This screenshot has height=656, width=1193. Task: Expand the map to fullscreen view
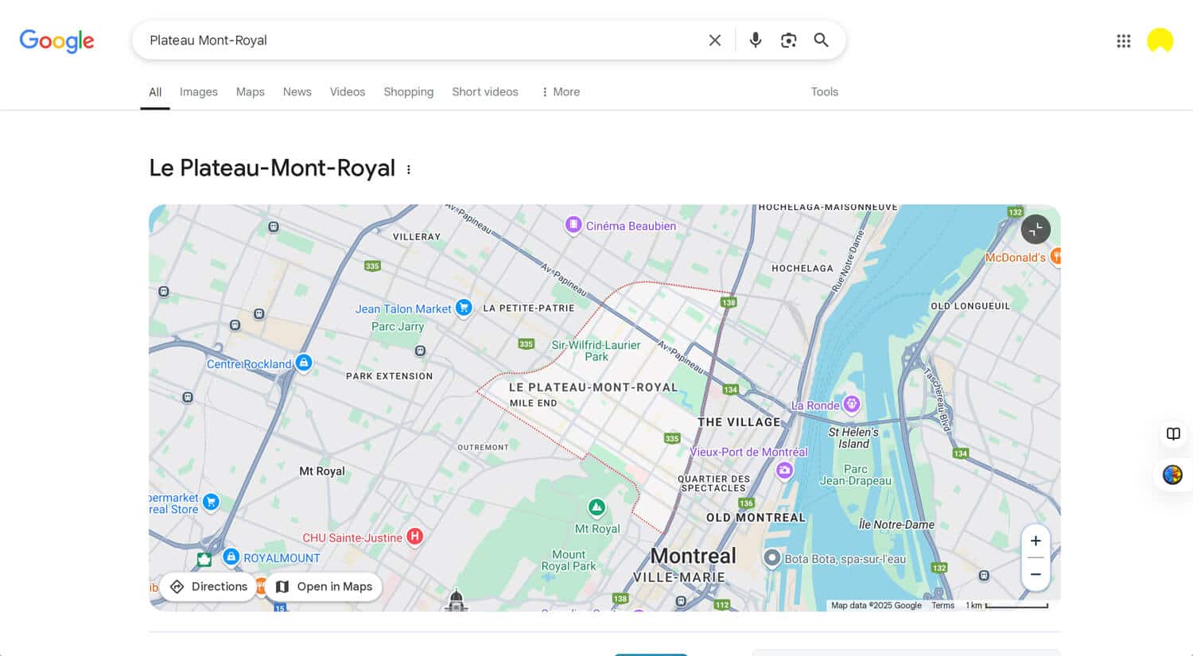point(1035,229)
